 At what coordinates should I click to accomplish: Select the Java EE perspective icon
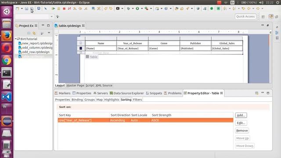[x=271, y=17]
